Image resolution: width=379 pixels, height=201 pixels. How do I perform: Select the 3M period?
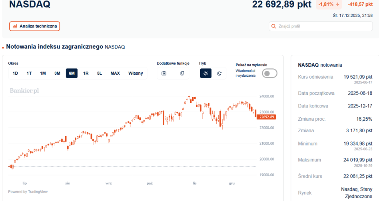pyautogui.click(x=57, y=73)
